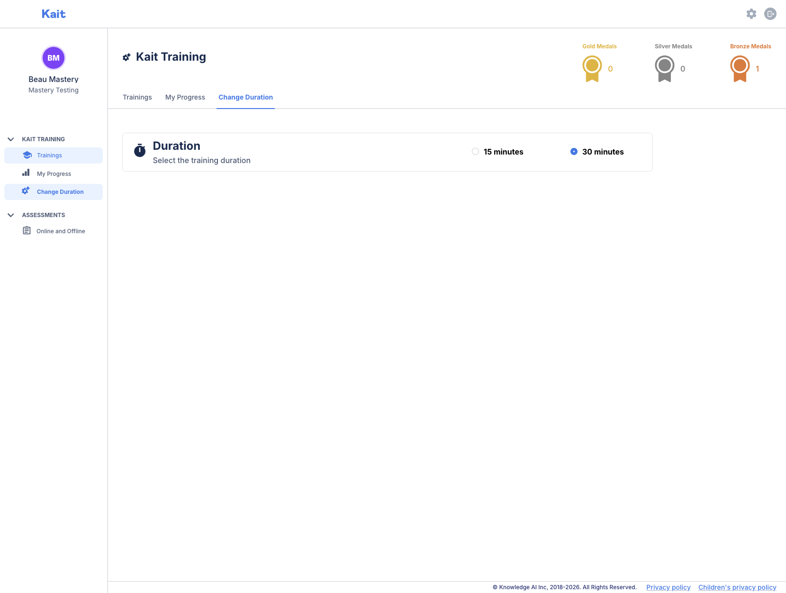Image resolution: width=786 pixels, height=593 pixels.
Task: Click the Silver Medals label
Action: pyautogui.click(x=673, y=46)
